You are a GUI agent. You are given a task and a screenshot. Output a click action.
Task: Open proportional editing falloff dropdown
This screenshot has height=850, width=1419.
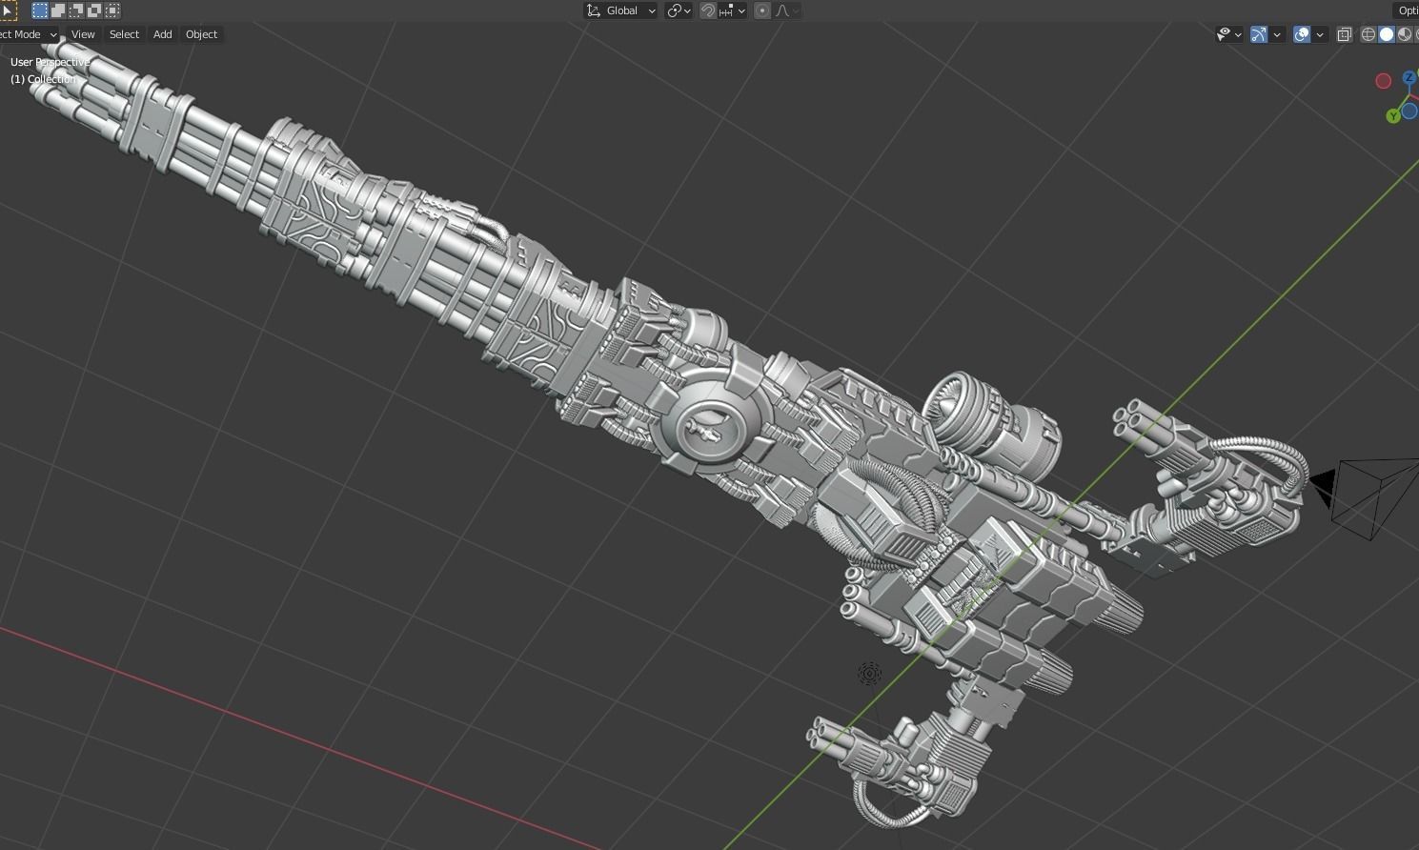pyautogui.click(x=786, y=10)
